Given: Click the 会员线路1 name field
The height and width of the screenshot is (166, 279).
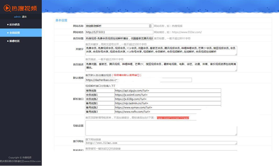Looking at the screenshot, I should click(100, 95).
